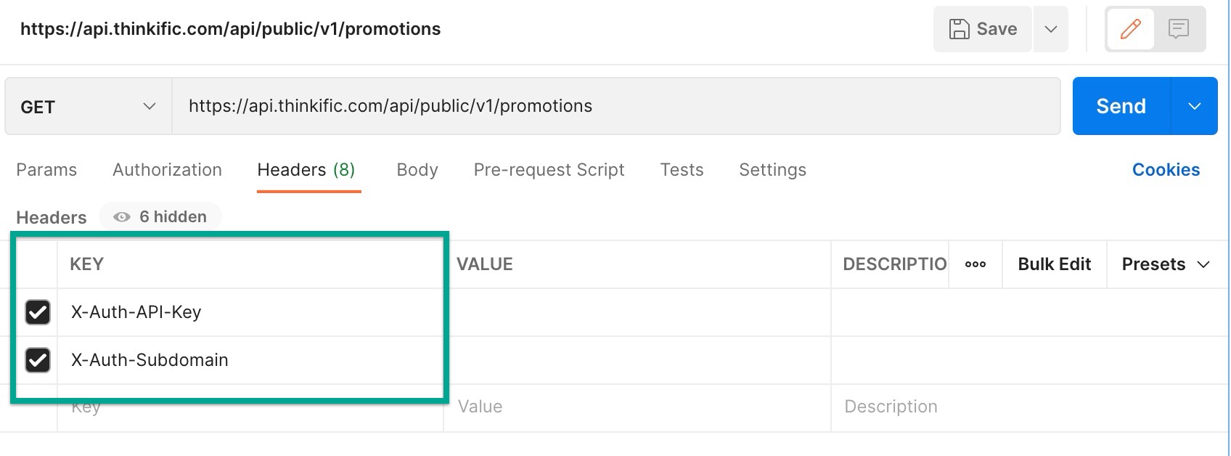Open the Presets dropdown
This screenshot has width=1231, height=456.
1166,264
